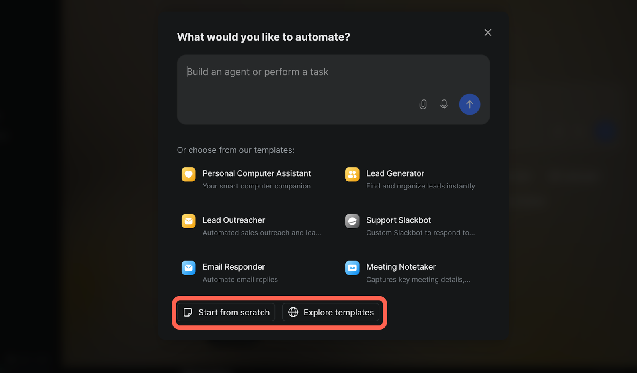Click the globe icon in Explore templates
This screenshot has width=637, height=373.
tap(293, 313)
